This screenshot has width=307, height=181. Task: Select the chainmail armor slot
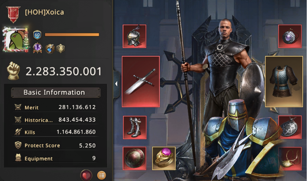coord(284,82)
